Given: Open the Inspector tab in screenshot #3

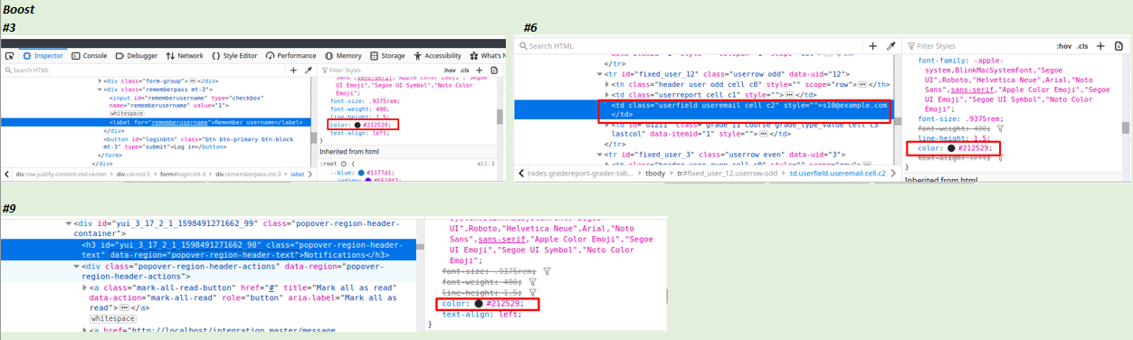Looking at the screenshot, I should point(43,56).
